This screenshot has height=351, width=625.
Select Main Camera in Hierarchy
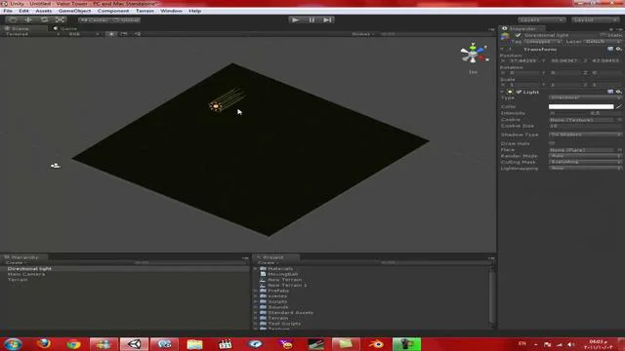click(26, 274)
